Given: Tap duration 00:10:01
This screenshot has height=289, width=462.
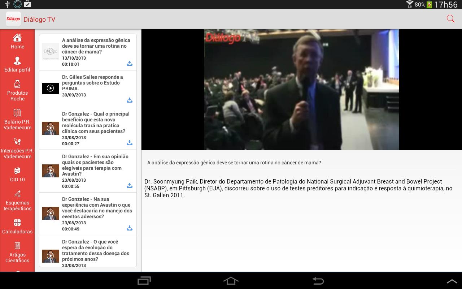Looking at the screenshot, I should point(71,64).
